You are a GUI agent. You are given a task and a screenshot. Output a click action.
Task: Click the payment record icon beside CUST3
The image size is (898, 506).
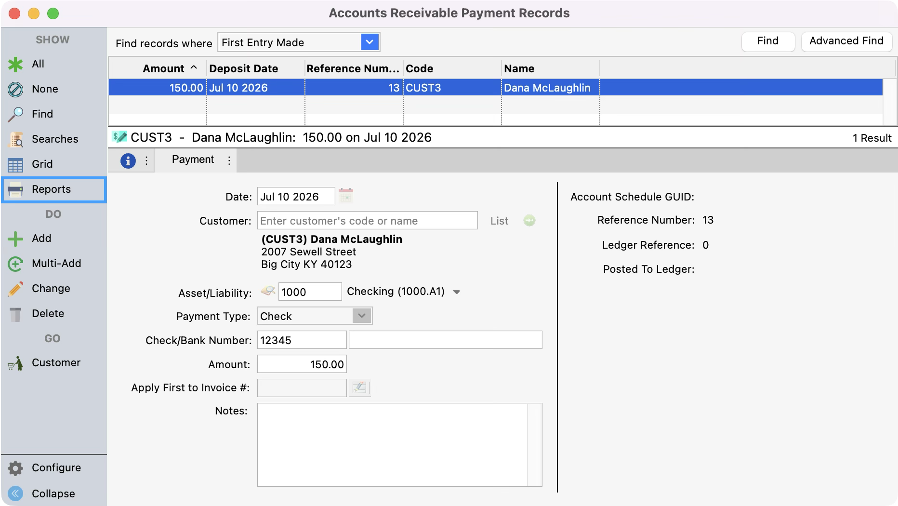click(119, 137)
